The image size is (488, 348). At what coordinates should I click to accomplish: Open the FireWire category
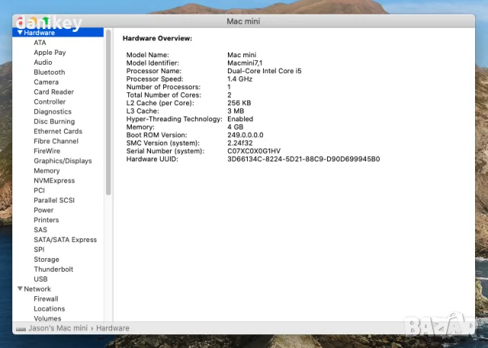tap(47, 151)
